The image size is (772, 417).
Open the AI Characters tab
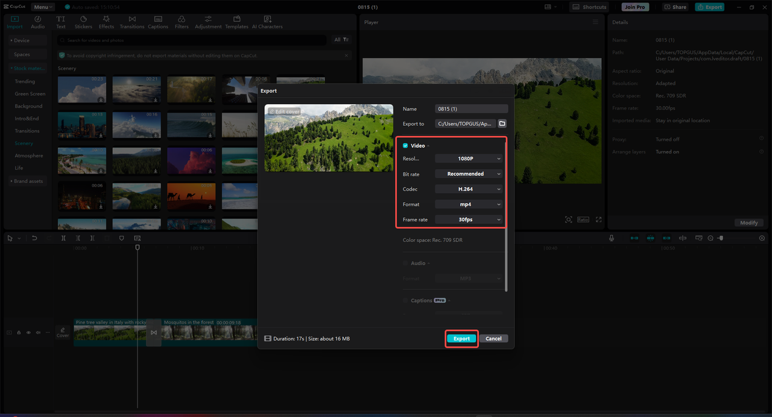pyautogui.click(x=267, y=23)
